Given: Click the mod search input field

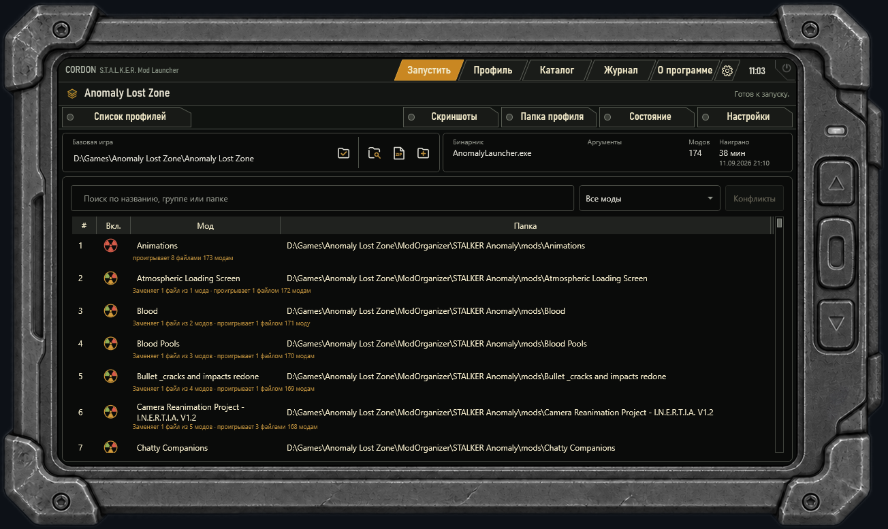Looking at the screenshot, I should (322, 199).
